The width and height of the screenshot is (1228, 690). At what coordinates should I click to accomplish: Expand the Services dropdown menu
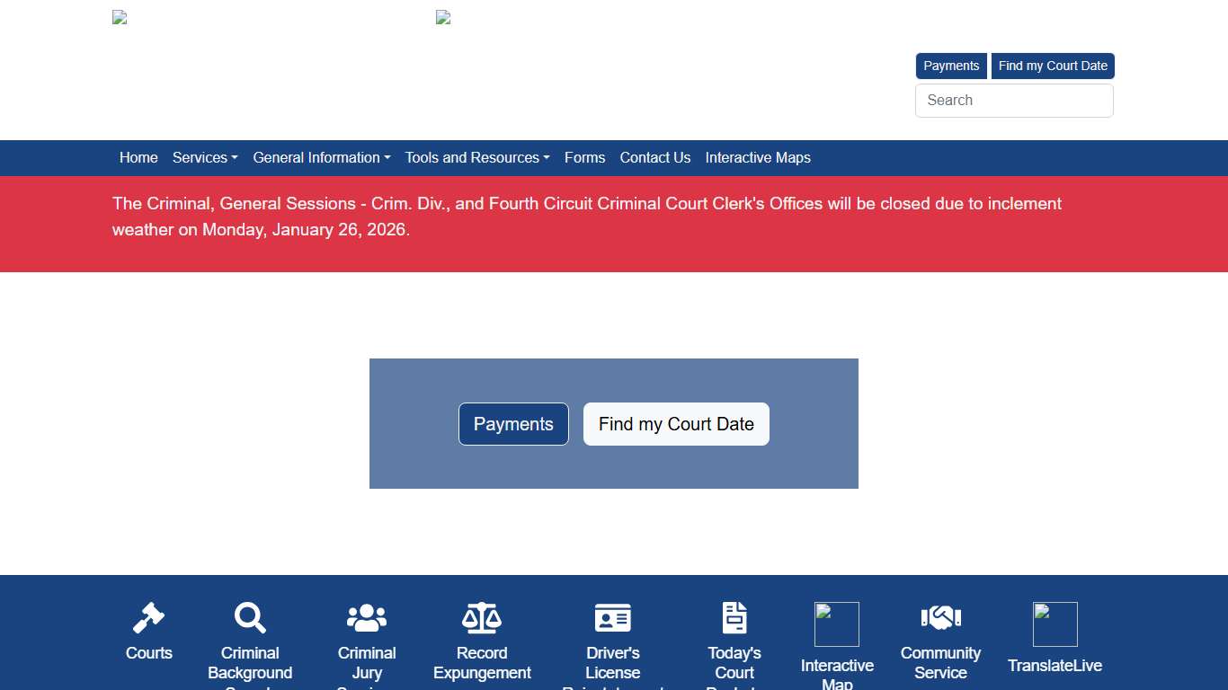coord(205,158)
